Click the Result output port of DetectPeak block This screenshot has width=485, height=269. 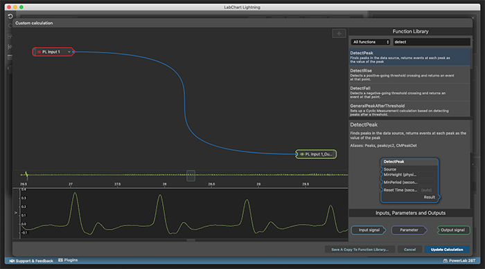439,197
